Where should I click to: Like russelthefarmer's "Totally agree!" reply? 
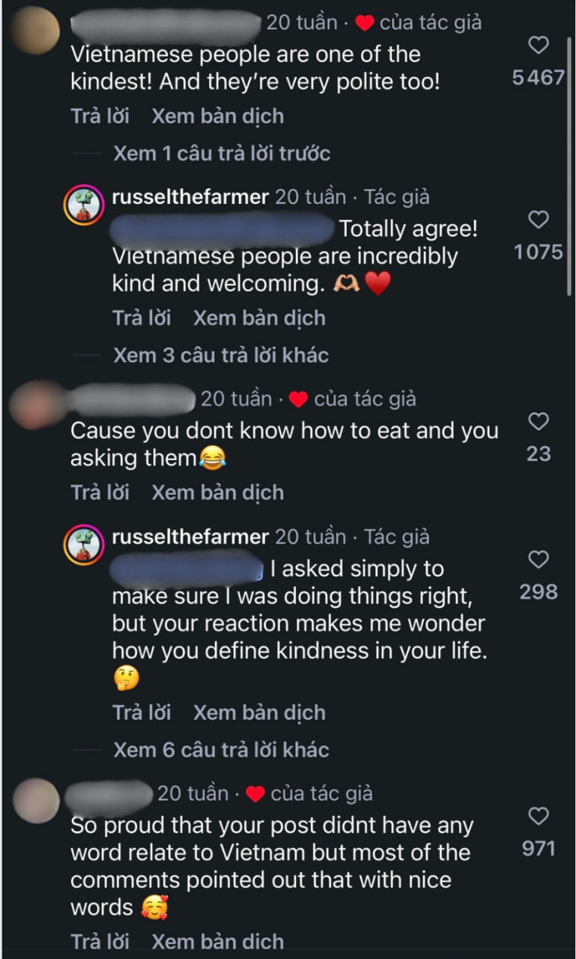coord(538,220)
